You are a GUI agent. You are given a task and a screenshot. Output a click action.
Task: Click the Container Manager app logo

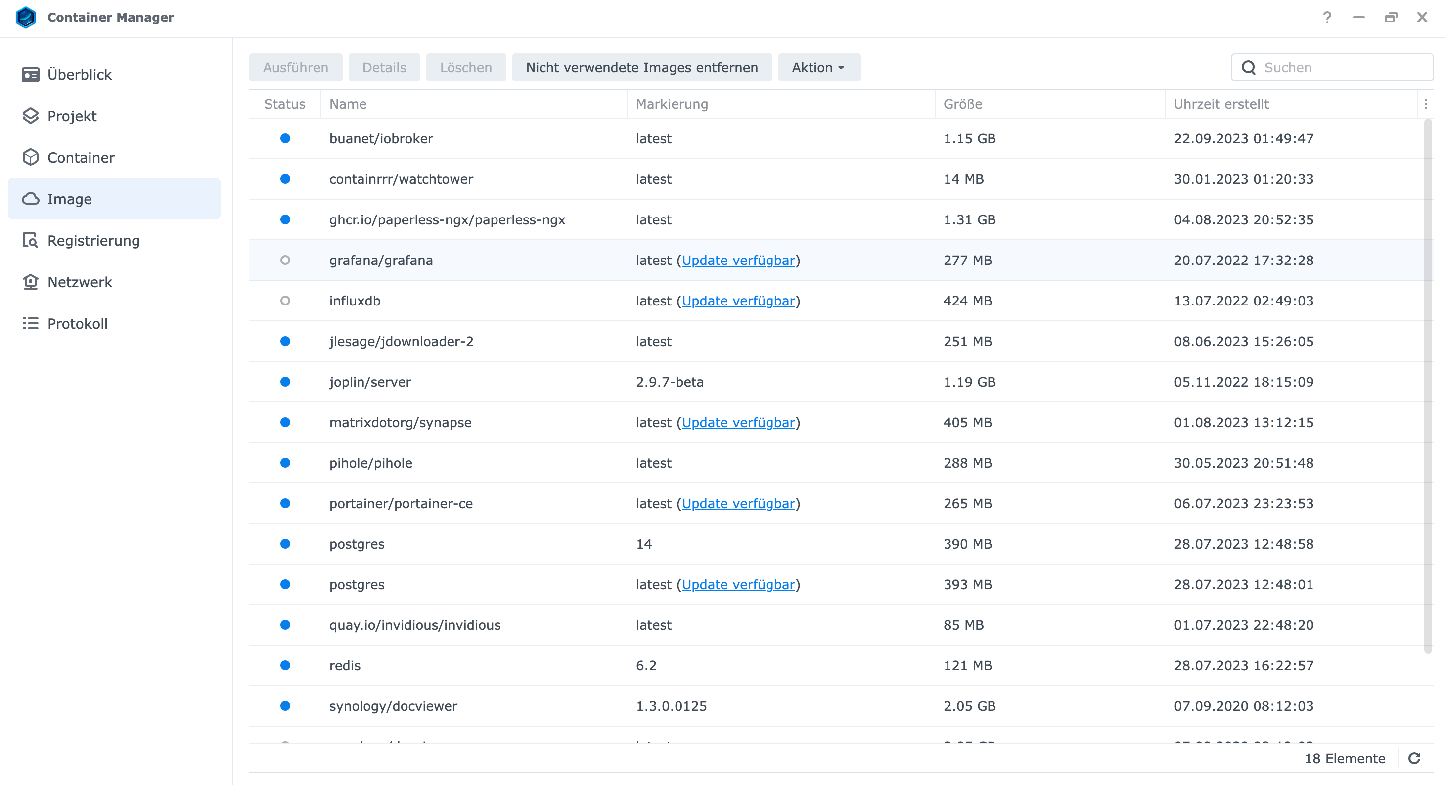[26, 17]
